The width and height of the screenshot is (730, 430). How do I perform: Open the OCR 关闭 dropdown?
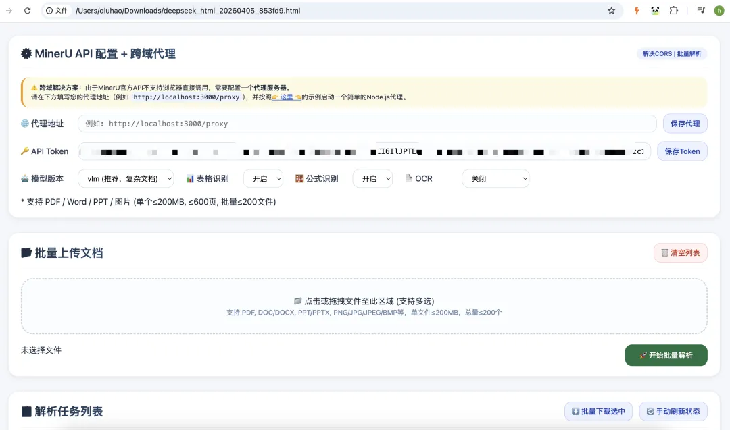click(495, 178)
